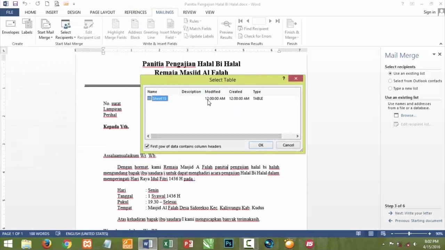The height and width of the screenshot is (250, 445).
Task: Click the Match Fields button in the ribbon
Action: coord(197,29)
